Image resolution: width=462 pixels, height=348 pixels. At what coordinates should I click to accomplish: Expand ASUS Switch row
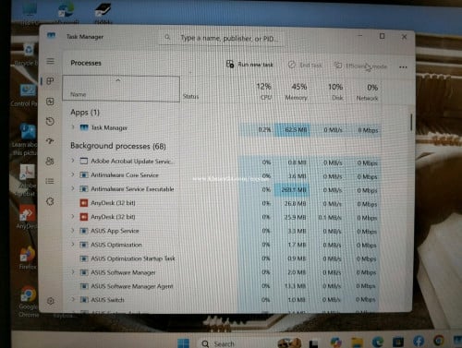[x=73, y=299]
